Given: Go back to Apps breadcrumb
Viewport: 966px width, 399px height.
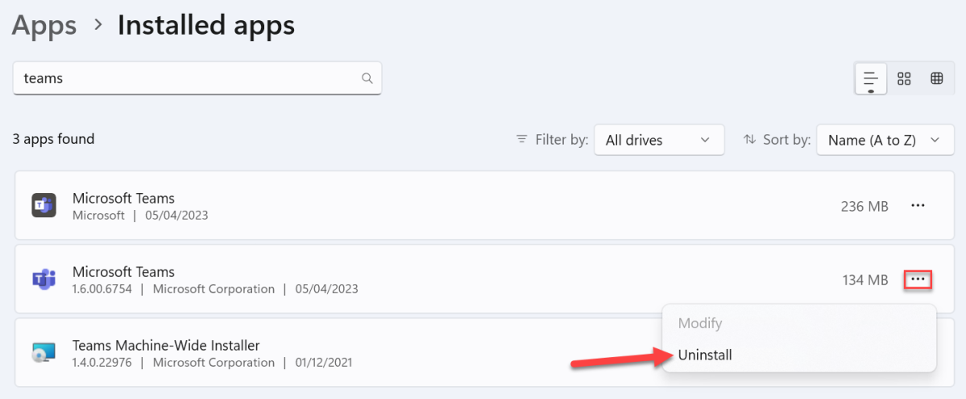Looking at the screenshot, I should 44,25.
